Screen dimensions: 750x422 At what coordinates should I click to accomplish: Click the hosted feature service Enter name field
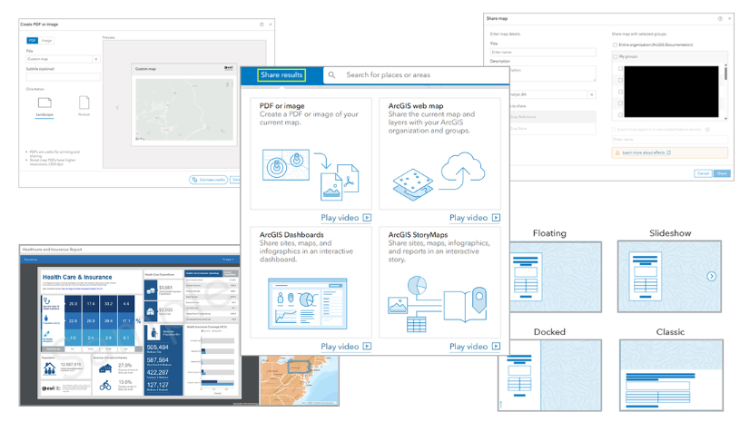pyautogui.click(x=670, y=139)
